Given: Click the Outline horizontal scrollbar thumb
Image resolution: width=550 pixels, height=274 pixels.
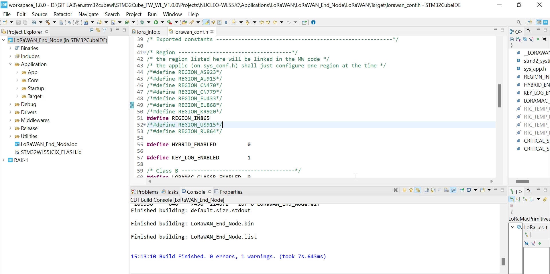Looking at the screenshot, I should (522, 181).
